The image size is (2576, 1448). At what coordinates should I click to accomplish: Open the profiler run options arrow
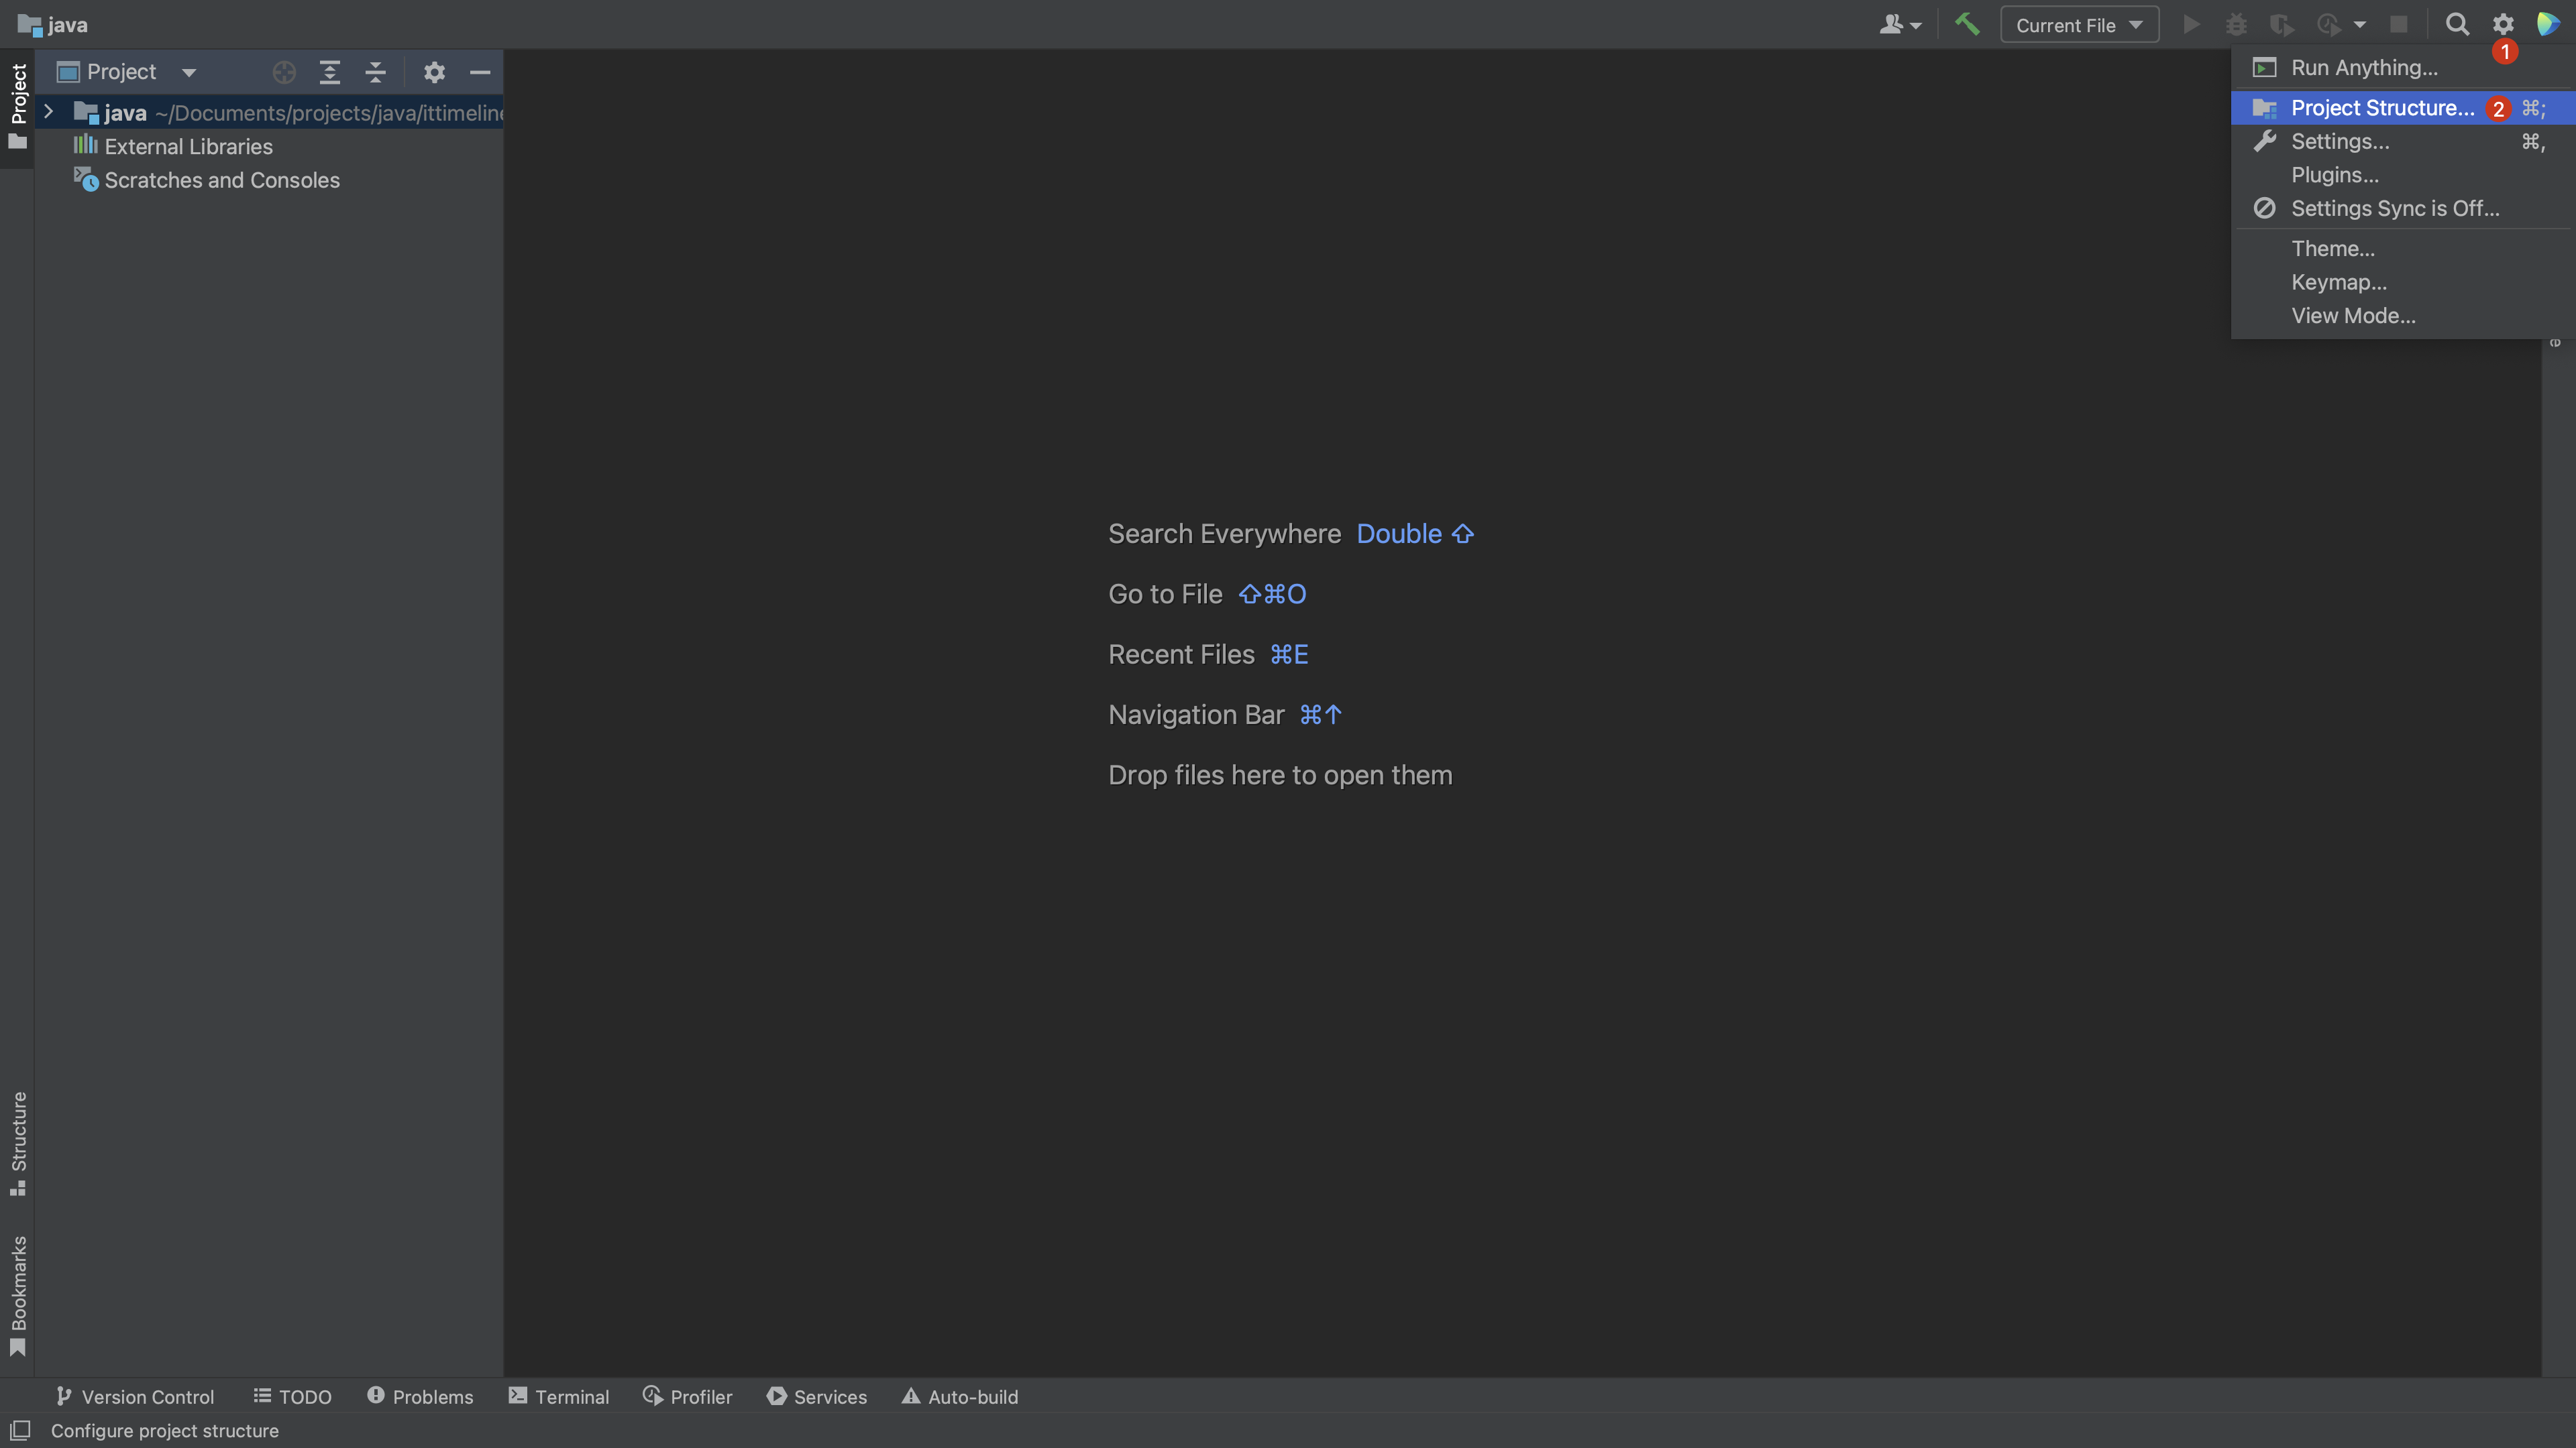tap(2360, 25)
